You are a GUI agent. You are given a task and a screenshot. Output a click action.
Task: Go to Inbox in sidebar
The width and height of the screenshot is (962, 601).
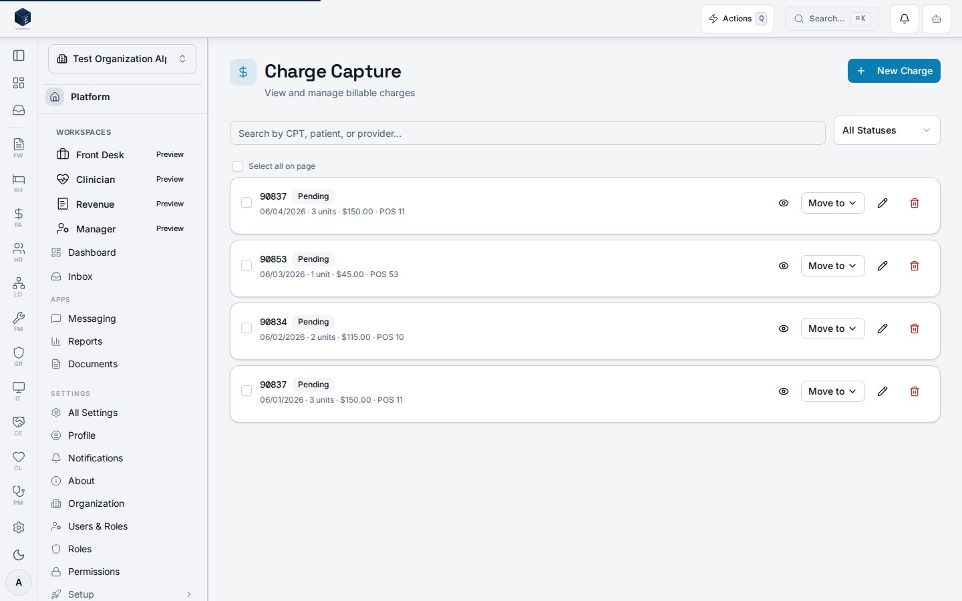(x=122, y=276)
